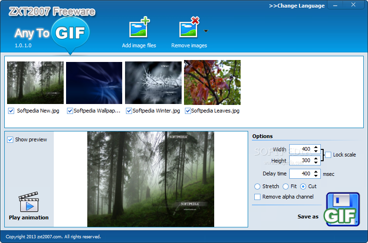368x243 pixels.
Task: Select the blue wallpaper thumbnail
Action: pos(94,83)
